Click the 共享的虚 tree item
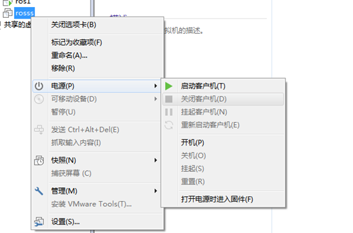This screenshot has height=233, width=353. point(17,25)
